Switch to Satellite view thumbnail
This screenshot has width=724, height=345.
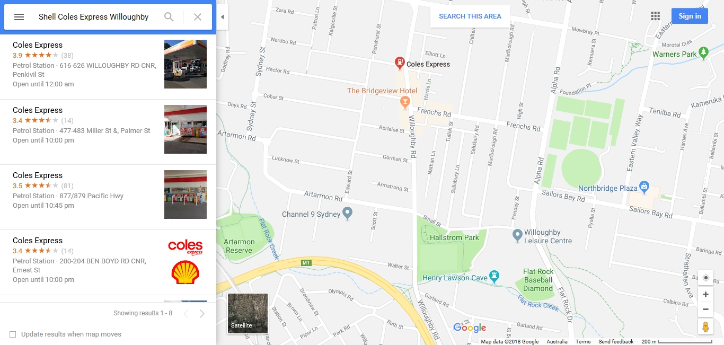pyautogui.click(x=248, y=313)
